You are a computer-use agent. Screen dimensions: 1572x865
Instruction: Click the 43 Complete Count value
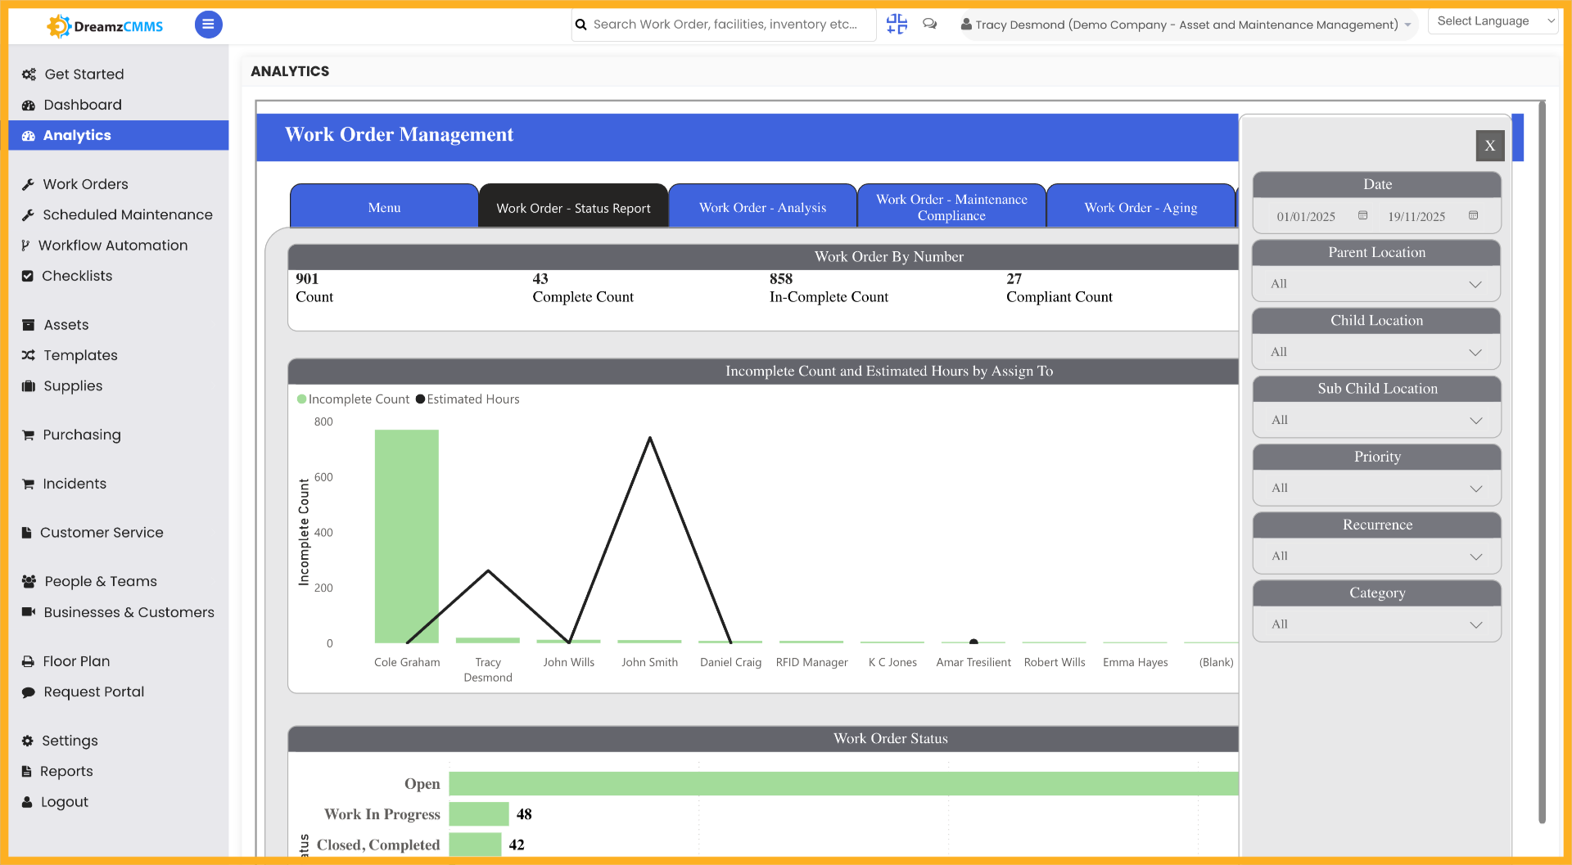540,279
